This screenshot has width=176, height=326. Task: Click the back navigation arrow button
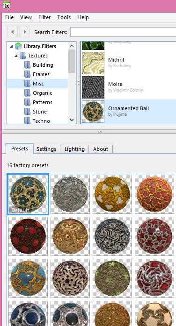[12, 32]
